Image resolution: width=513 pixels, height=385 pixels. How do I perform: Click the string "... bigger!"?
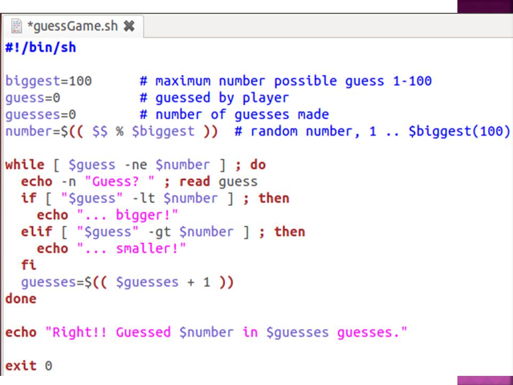(127, 215)
